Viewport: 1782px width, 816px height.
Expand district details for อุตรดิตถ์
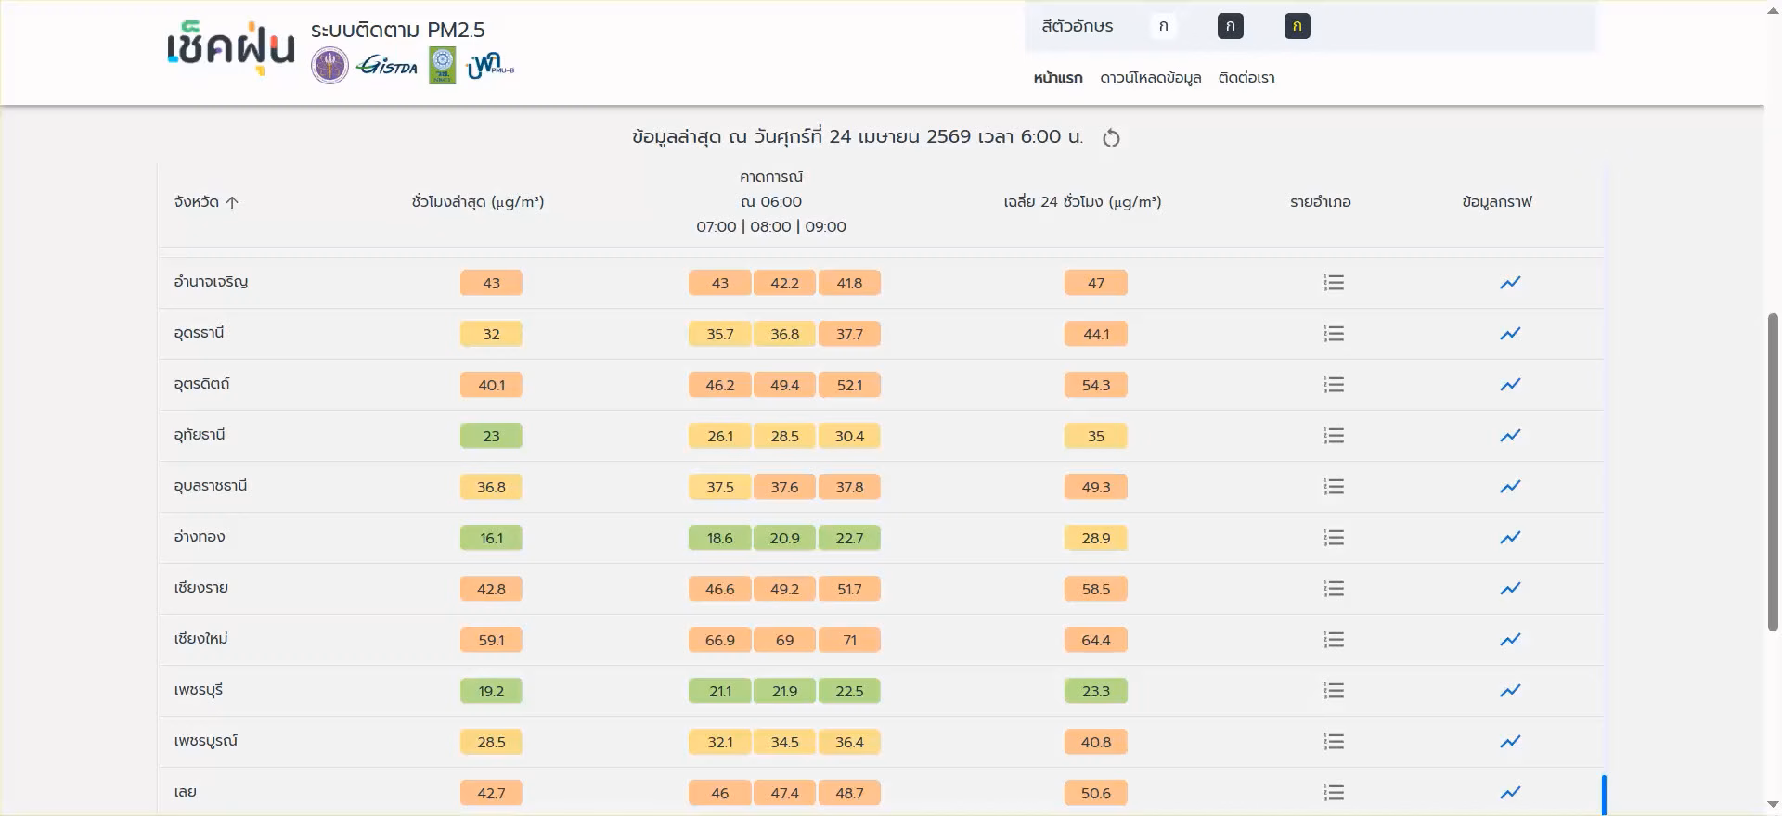pos(1333,385)
